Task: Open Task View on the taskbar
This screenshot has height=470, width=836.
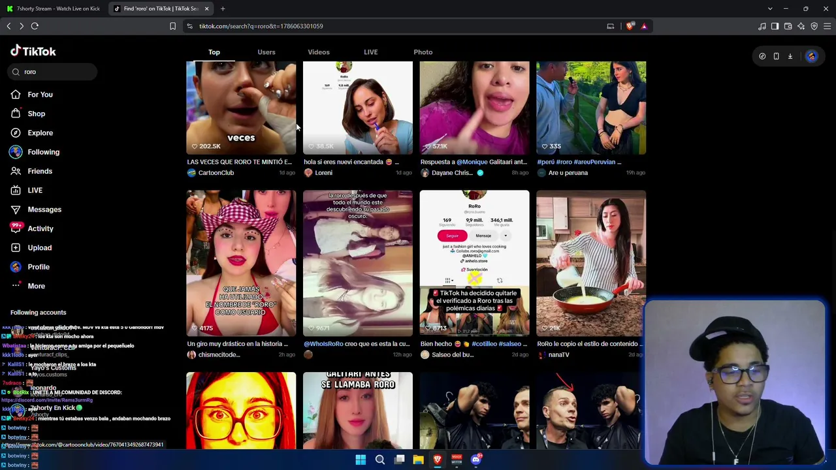Action: [399, 460]
